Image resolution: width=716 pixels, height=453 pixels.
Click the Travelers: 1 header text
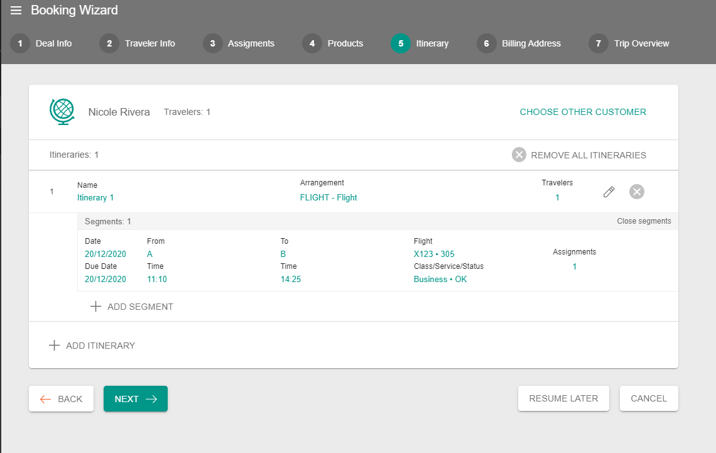click(187, 112)
